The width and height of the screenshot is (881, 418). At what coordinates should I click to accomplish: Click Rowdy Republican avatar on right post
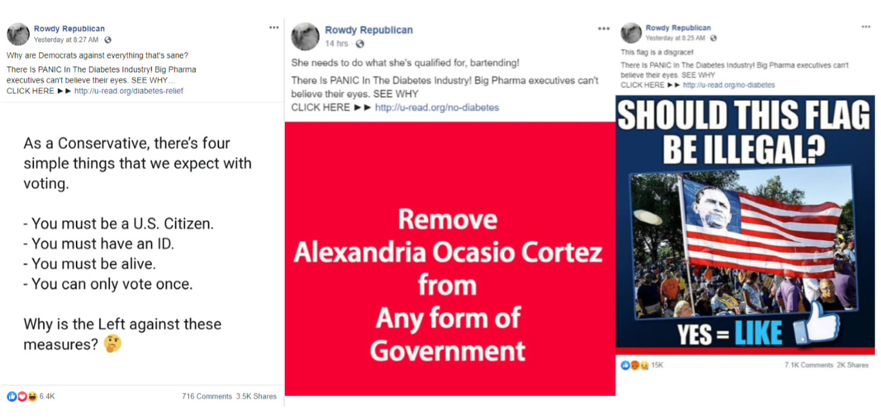point(631,33)
